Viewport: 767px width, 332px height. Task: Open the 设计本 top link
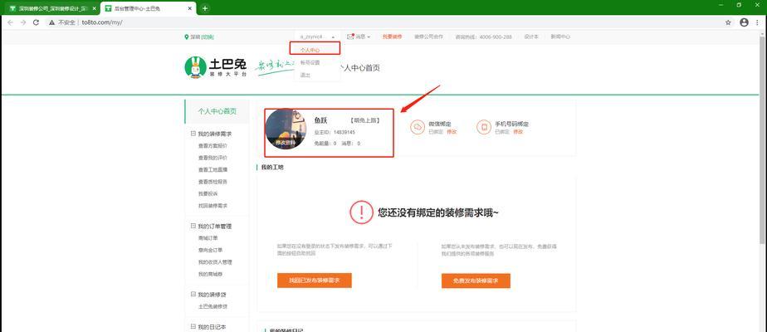tap(531, 37)
